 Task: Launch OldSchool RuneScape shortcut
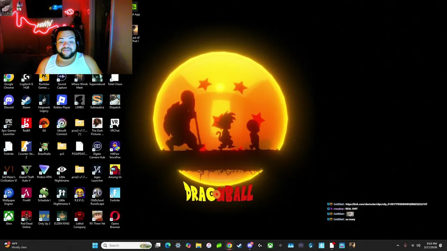coord(97,197)
